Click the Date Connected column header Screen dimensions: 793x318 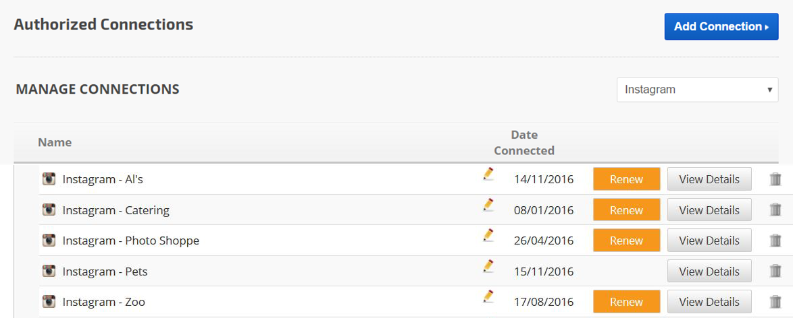pyautogui.click(x=524, y=142)
